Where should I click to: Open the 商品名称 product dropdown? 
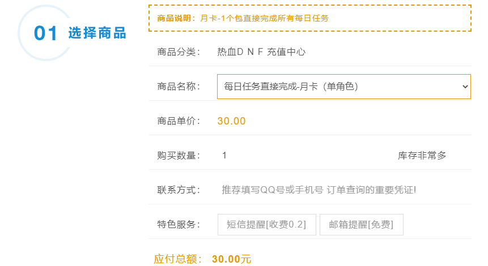(343, 87)
